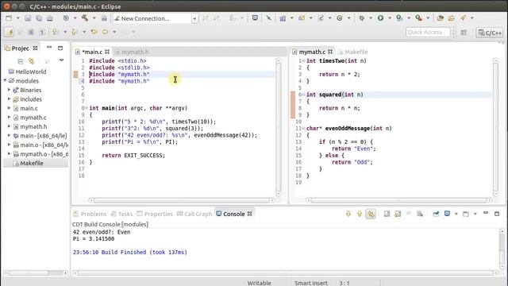Image resolution: width=508 pixels, height=286 pixels.
Task: Toggle Show Error Parser Output in console
Action: pyautogui.click(x=371, y=214)
